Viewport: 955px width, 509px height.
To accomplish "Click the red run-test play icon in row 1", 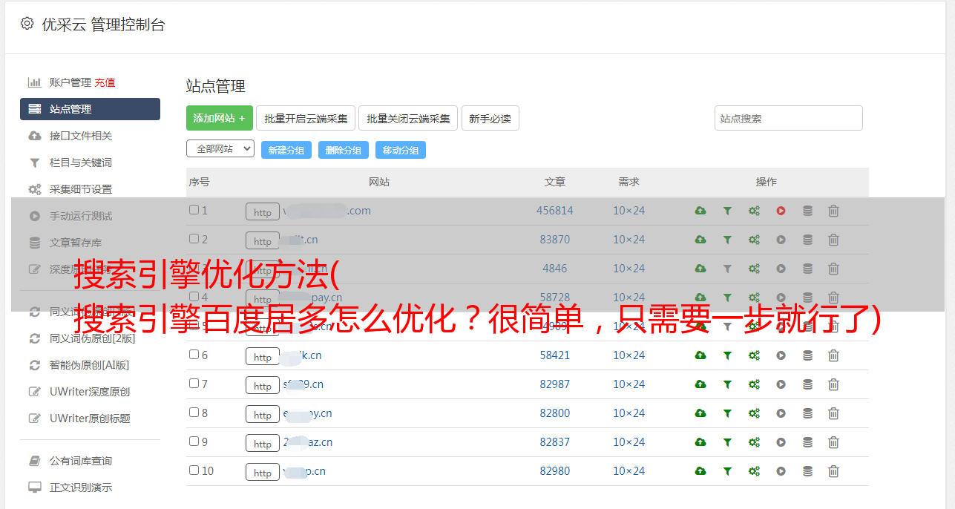I will [781, 211].
